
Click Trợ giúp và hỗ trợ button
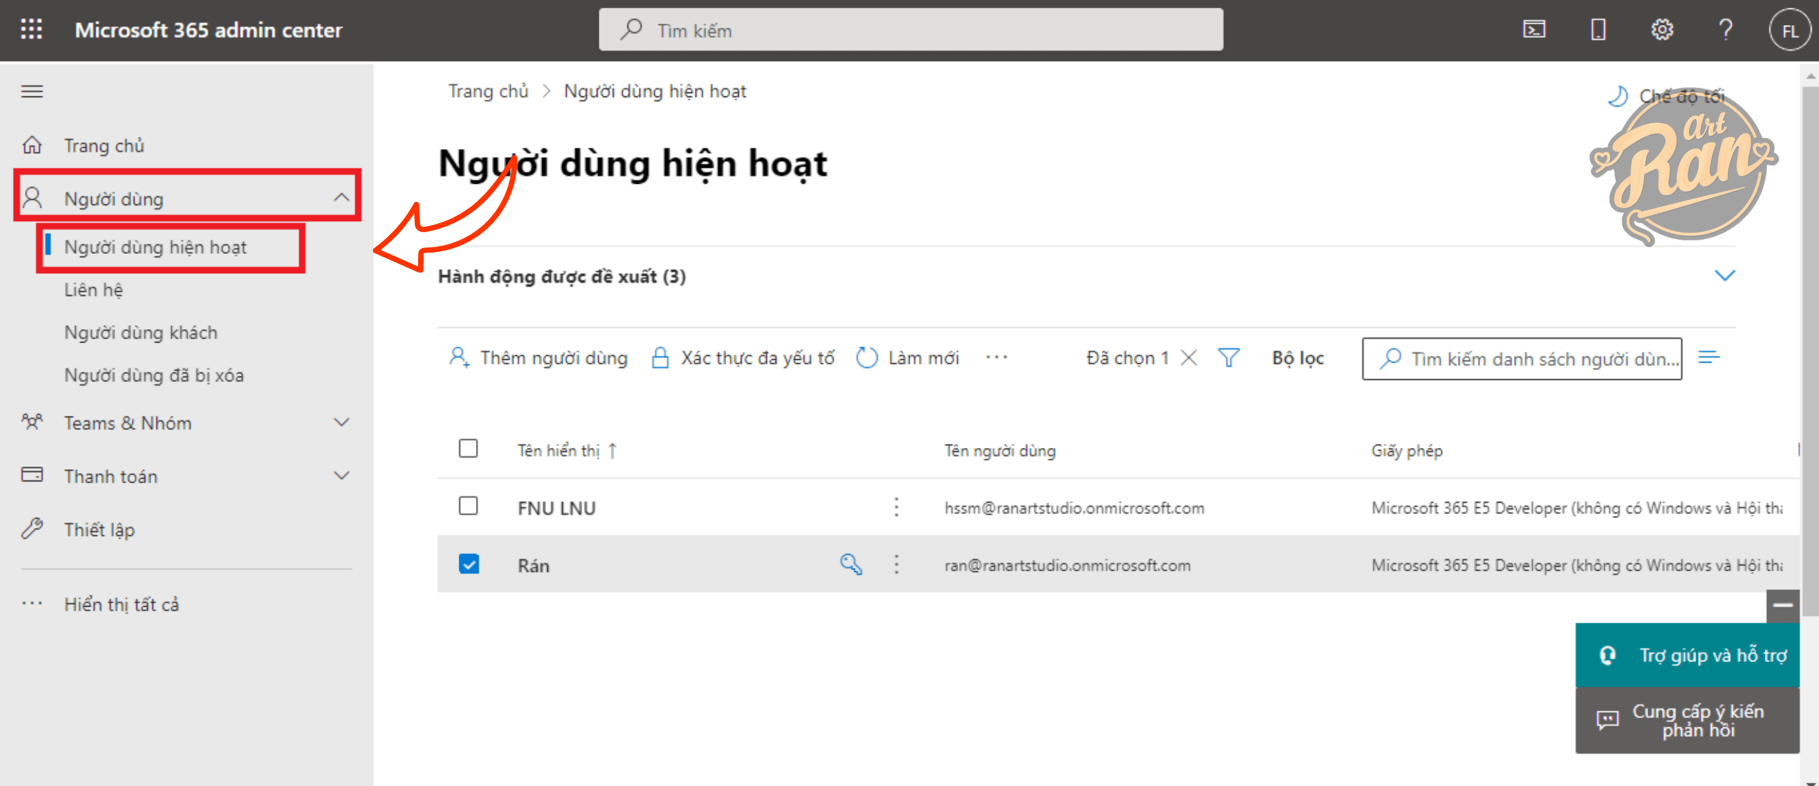coord(1687,656)
